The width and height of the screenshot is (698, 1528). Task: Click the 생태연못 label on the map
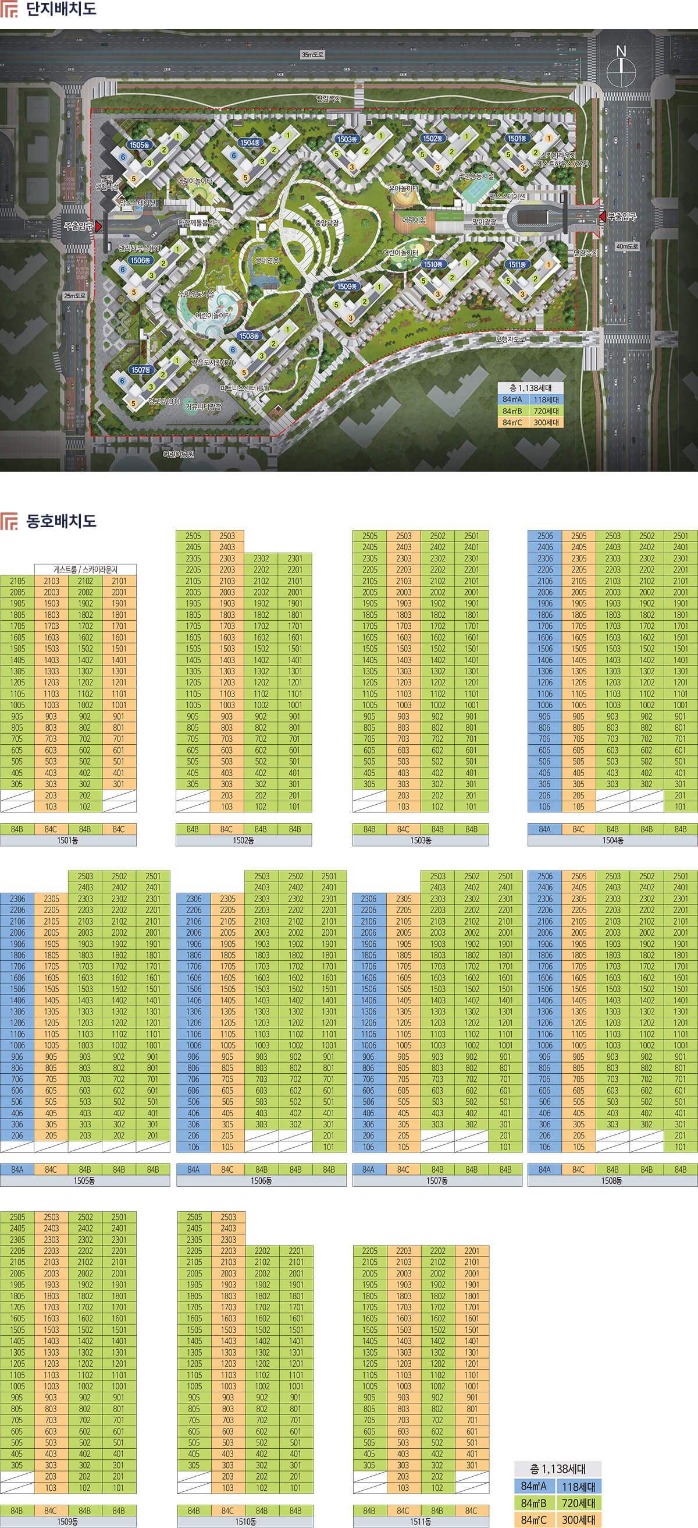[266, 260]
